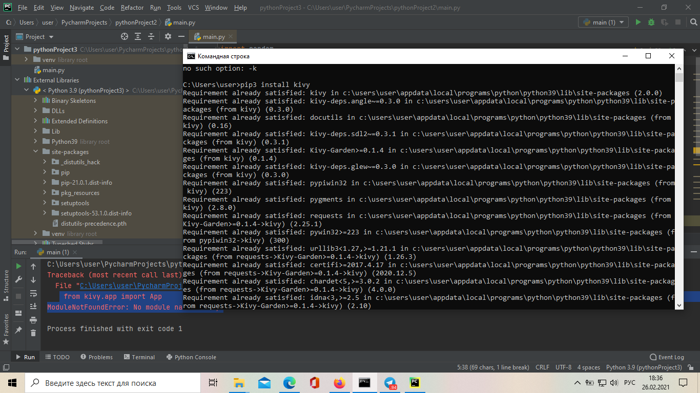This screenshot has width=700, height=393.
Task: Open the Event Log
Action: pyautogui.click(x=667, y=357)
